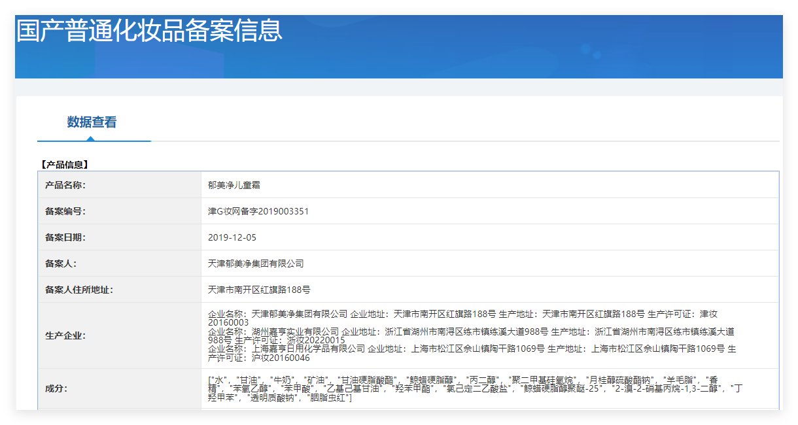Select the 【产品信息】 section heading

click(x=63, y=165)
